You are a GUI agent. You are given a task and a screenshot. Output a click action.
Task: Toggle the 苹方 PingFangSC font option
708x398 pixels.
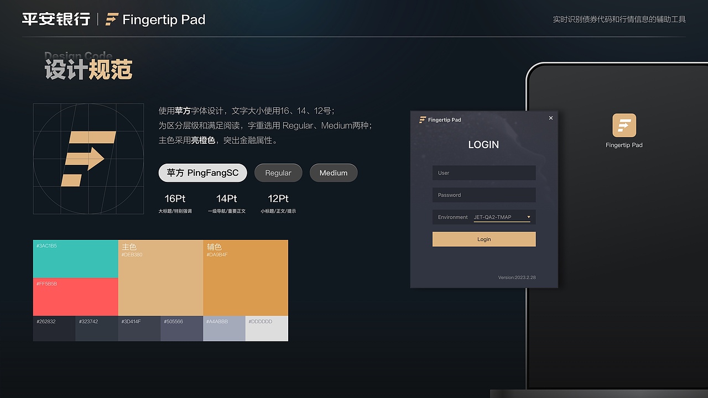click(x=202, y=172)
